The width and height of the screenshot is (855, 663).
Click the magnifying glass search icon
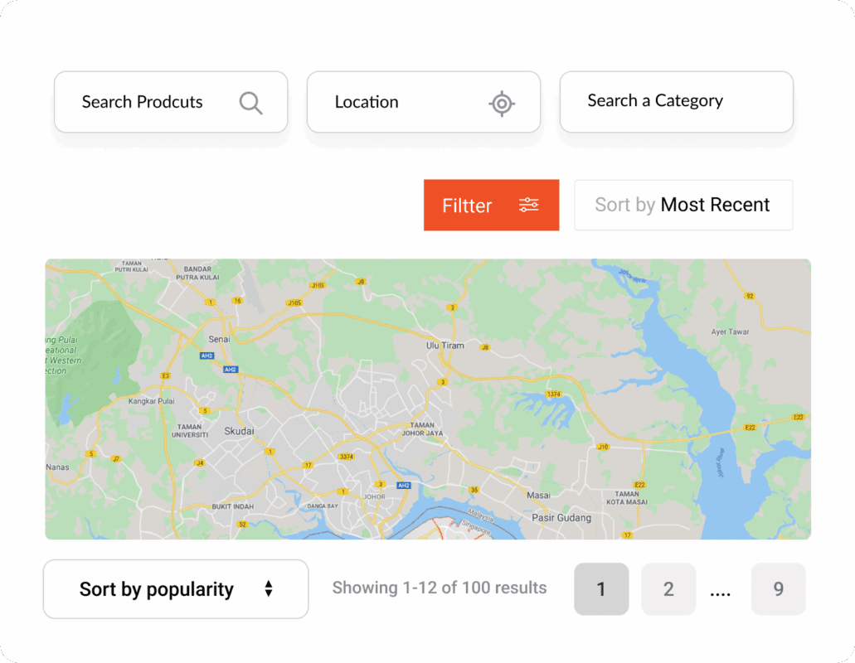coord(250,103)
